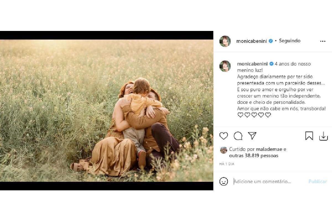Download the post with the download arrow icon

click(x=323, y=136)
